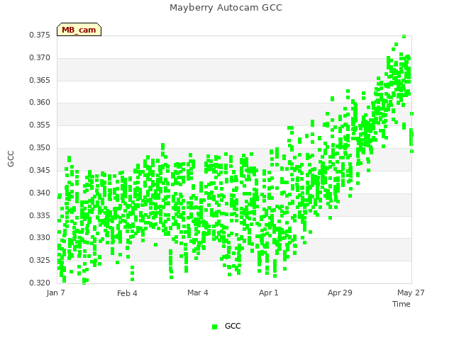This screenshot has width=454, height=340.
Task: Click the Apr 1 x-axis label
Action: [269, 293]
